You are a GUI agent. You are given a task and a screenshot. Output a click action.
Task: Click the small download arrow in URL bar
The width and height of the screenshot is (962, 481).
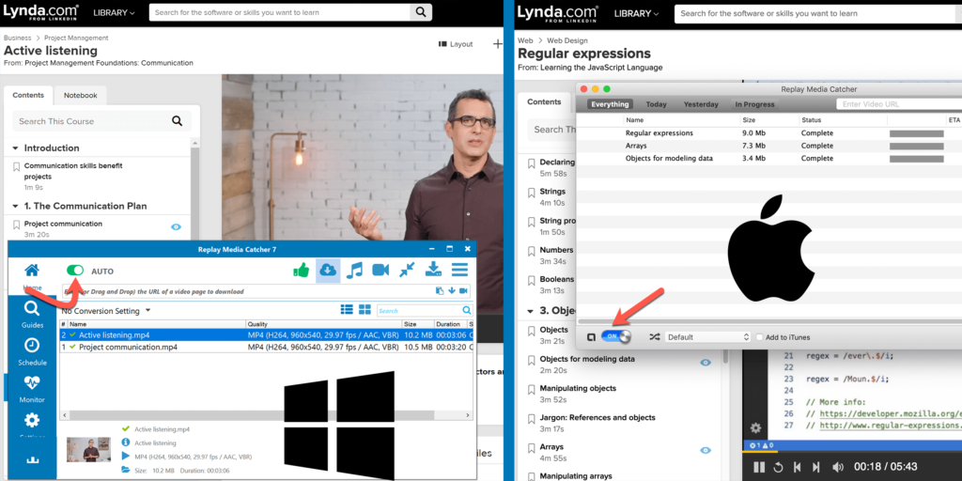[452, 291]
